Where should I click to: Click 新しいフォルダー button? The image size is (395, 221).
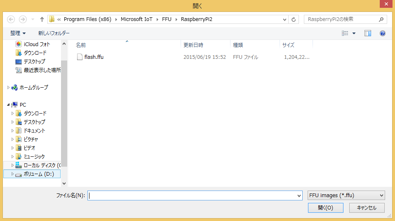point(54,33)
